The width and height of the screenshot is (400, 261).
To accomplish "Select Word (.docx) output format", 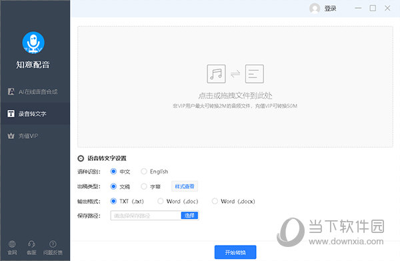I will click(215, 201).
